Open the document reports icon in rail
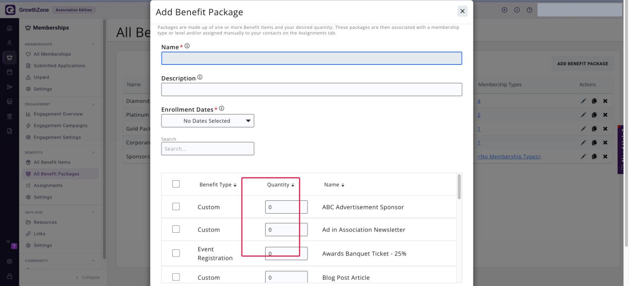 pos(10,131)
